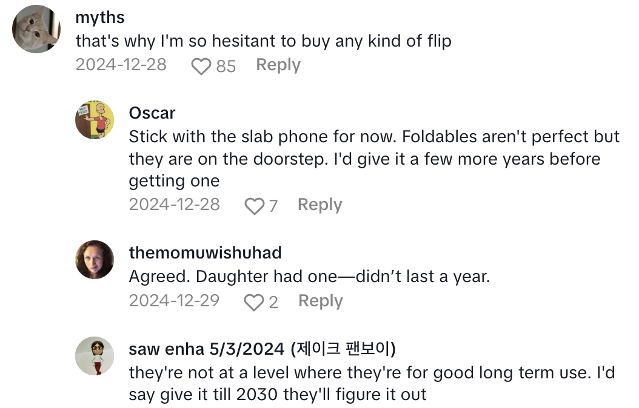This screenshot has height=408, width=639.
Task: Select Oscar's comment text about foldables
Action: click(373, 159)
